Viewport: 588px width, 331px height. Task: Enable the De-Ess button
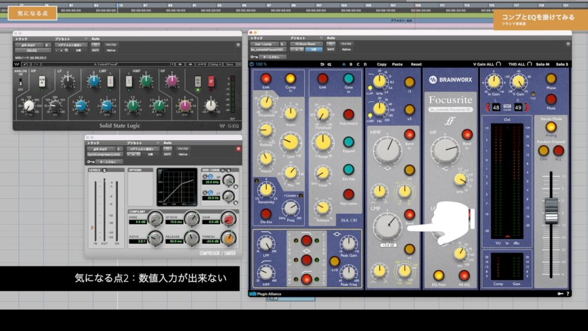point(266,214)
